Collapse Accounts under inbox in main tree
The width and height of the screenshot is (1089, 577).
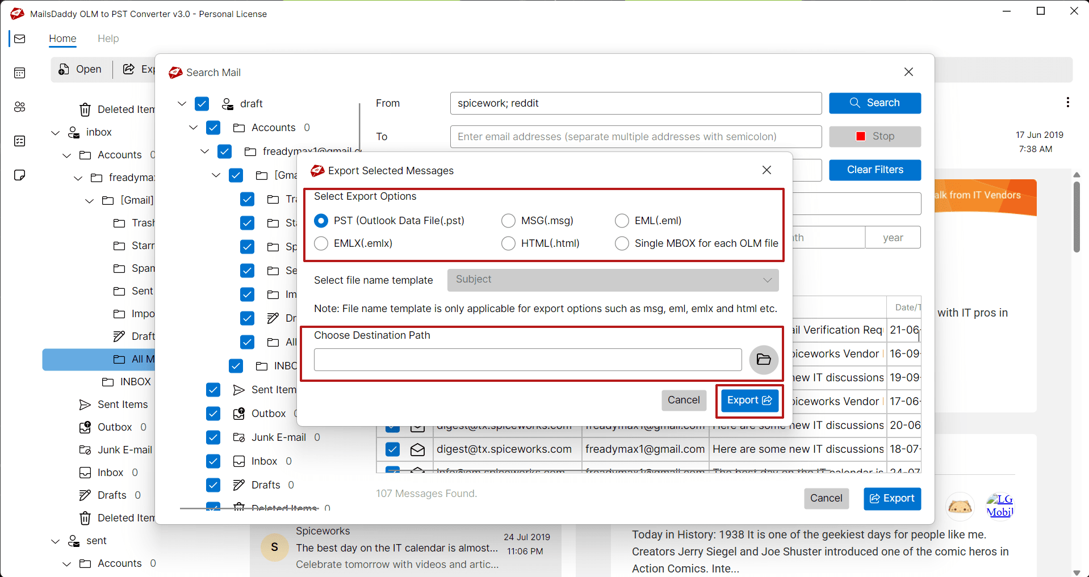66,155
